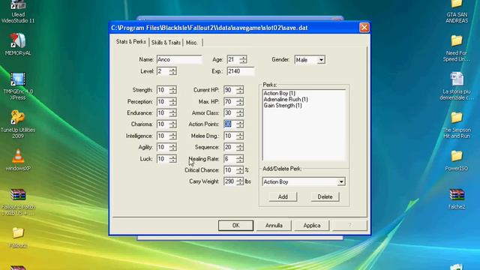This screenshot has height=270, width=480.
Task: Click the Applica button
Action: pos(312,225)
